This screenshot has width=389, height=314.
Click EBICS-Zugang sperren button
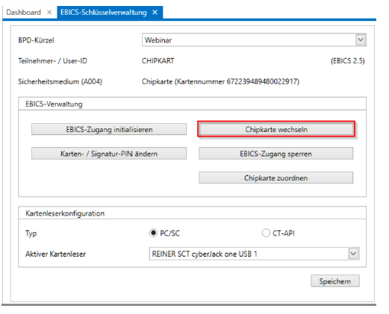[276, 154]
